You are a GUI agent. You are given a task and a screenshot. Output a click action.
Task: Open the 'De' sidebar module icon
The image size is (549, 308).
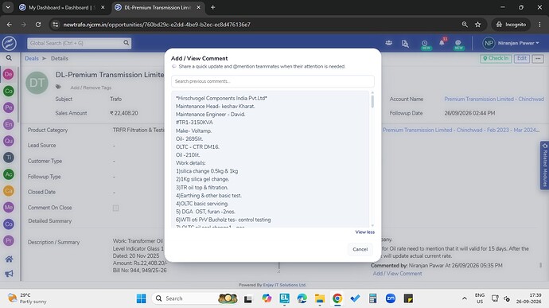[x=9, y=74]
